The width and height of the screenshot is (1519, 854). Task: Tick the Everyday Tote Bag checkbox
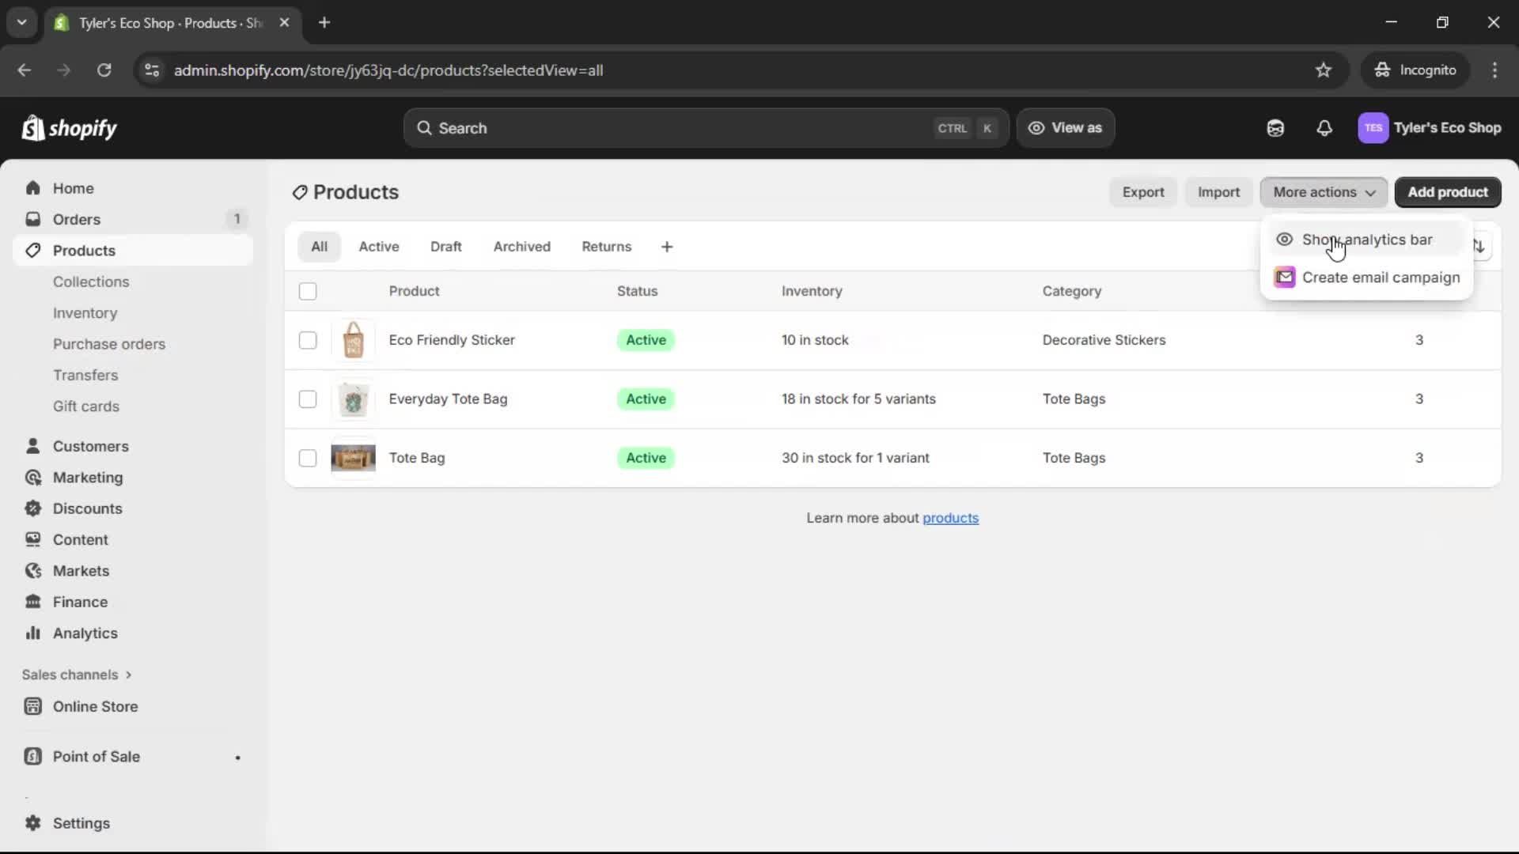308,399
